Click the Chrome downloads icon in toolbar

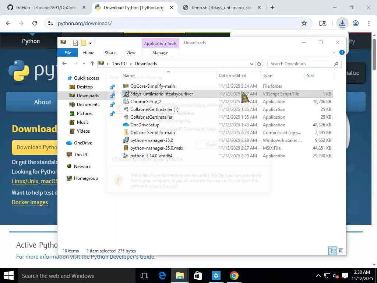click(x=342, y=23)
